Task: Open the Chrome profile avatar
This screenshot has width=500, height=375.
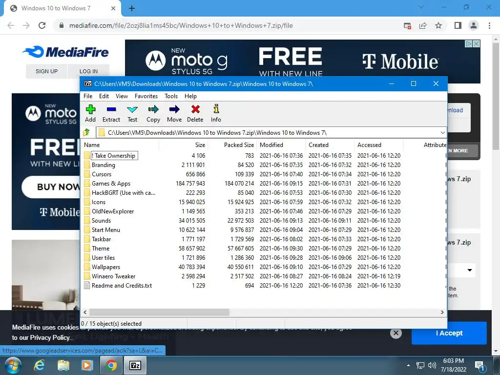Action: pyautogui.click(x=474, y=25)
